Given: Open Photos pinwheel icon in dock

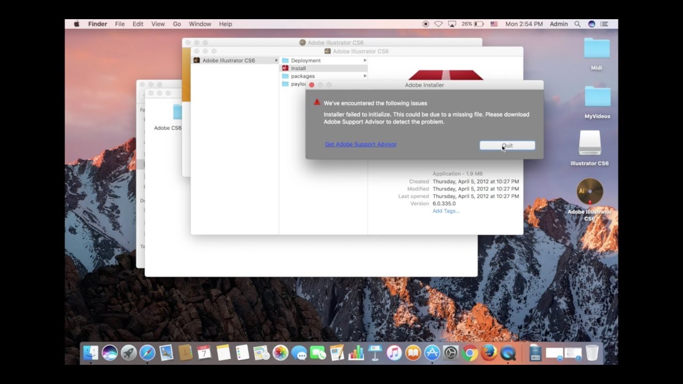Looking at the screenshot, I should [280, 353].
